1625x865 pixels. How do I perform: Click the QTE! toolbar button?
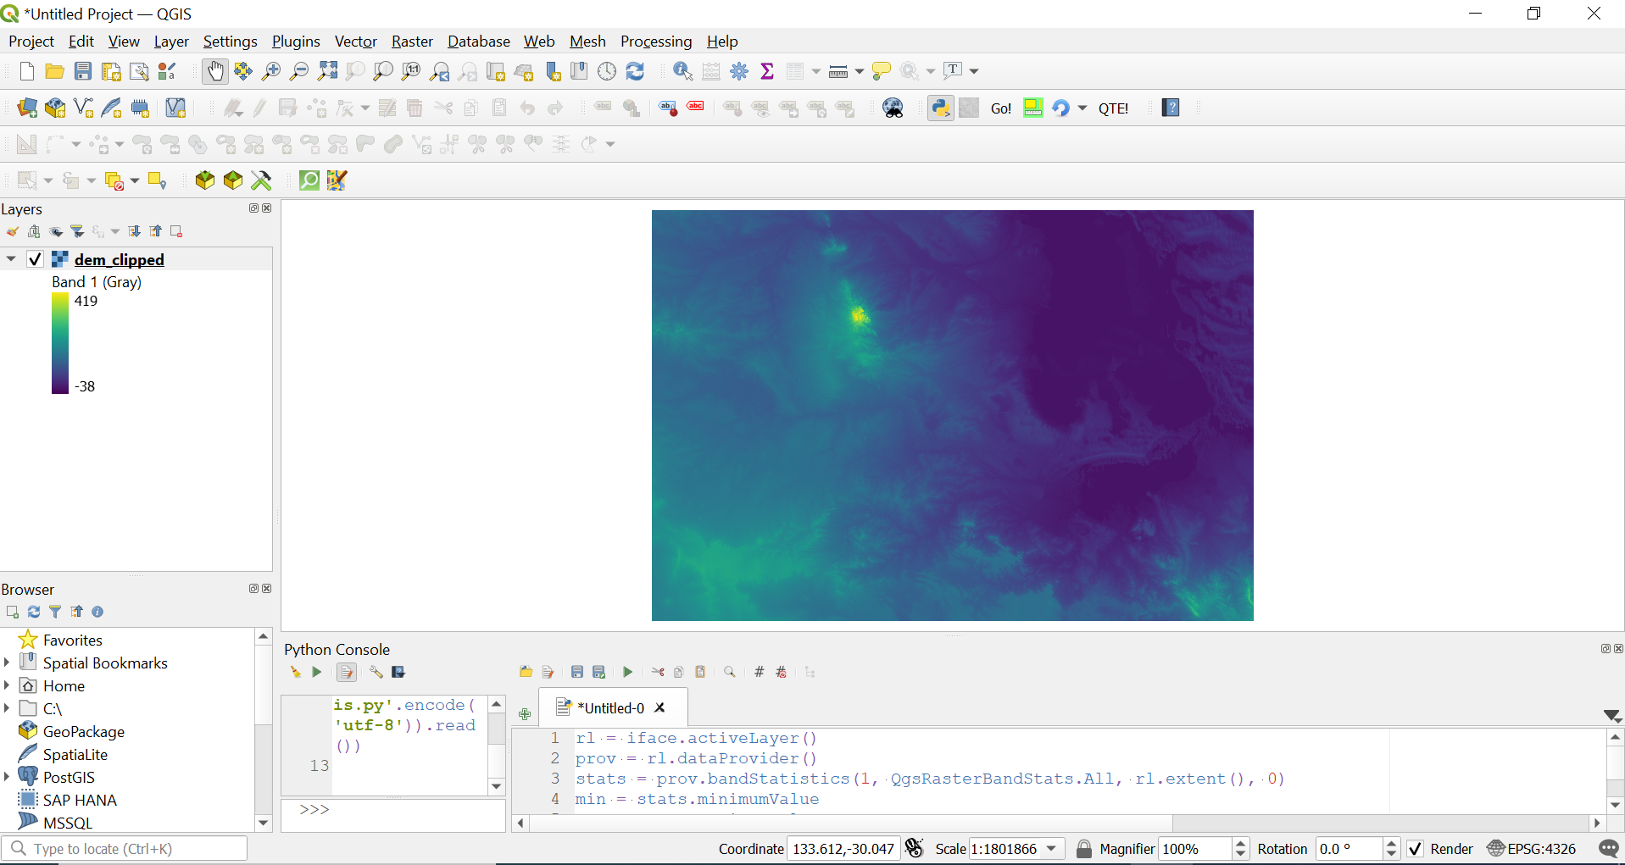point(1113,108)
